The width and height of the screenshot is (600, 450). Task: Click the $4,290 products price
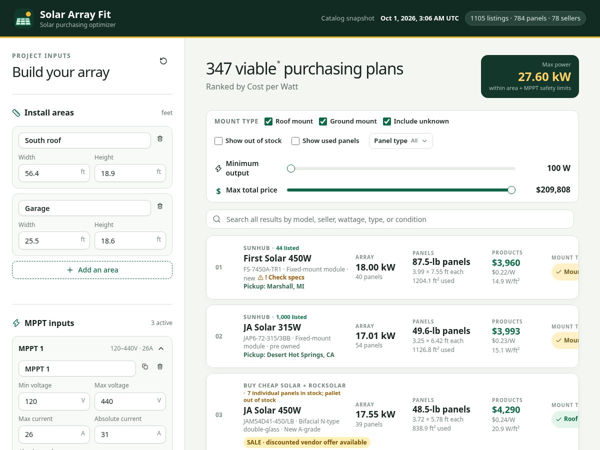506,410
